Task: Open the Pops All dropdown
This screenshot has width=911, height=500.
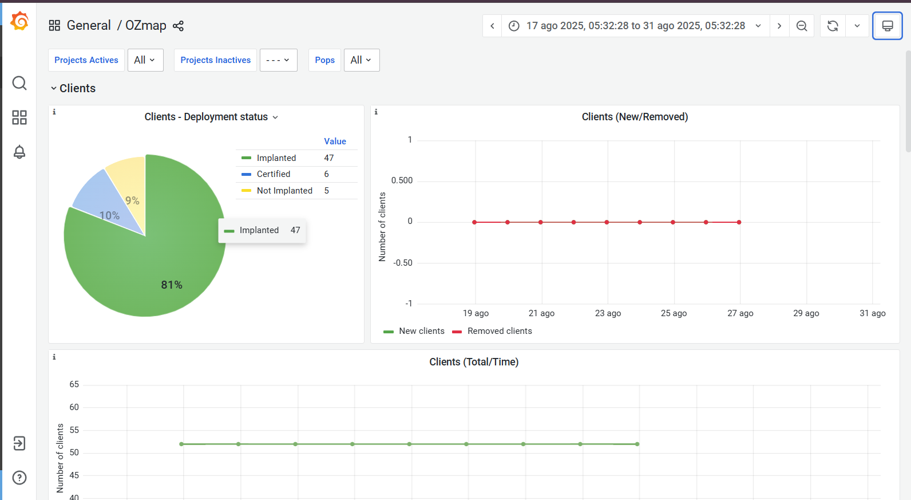Action: tap(362, 60)
